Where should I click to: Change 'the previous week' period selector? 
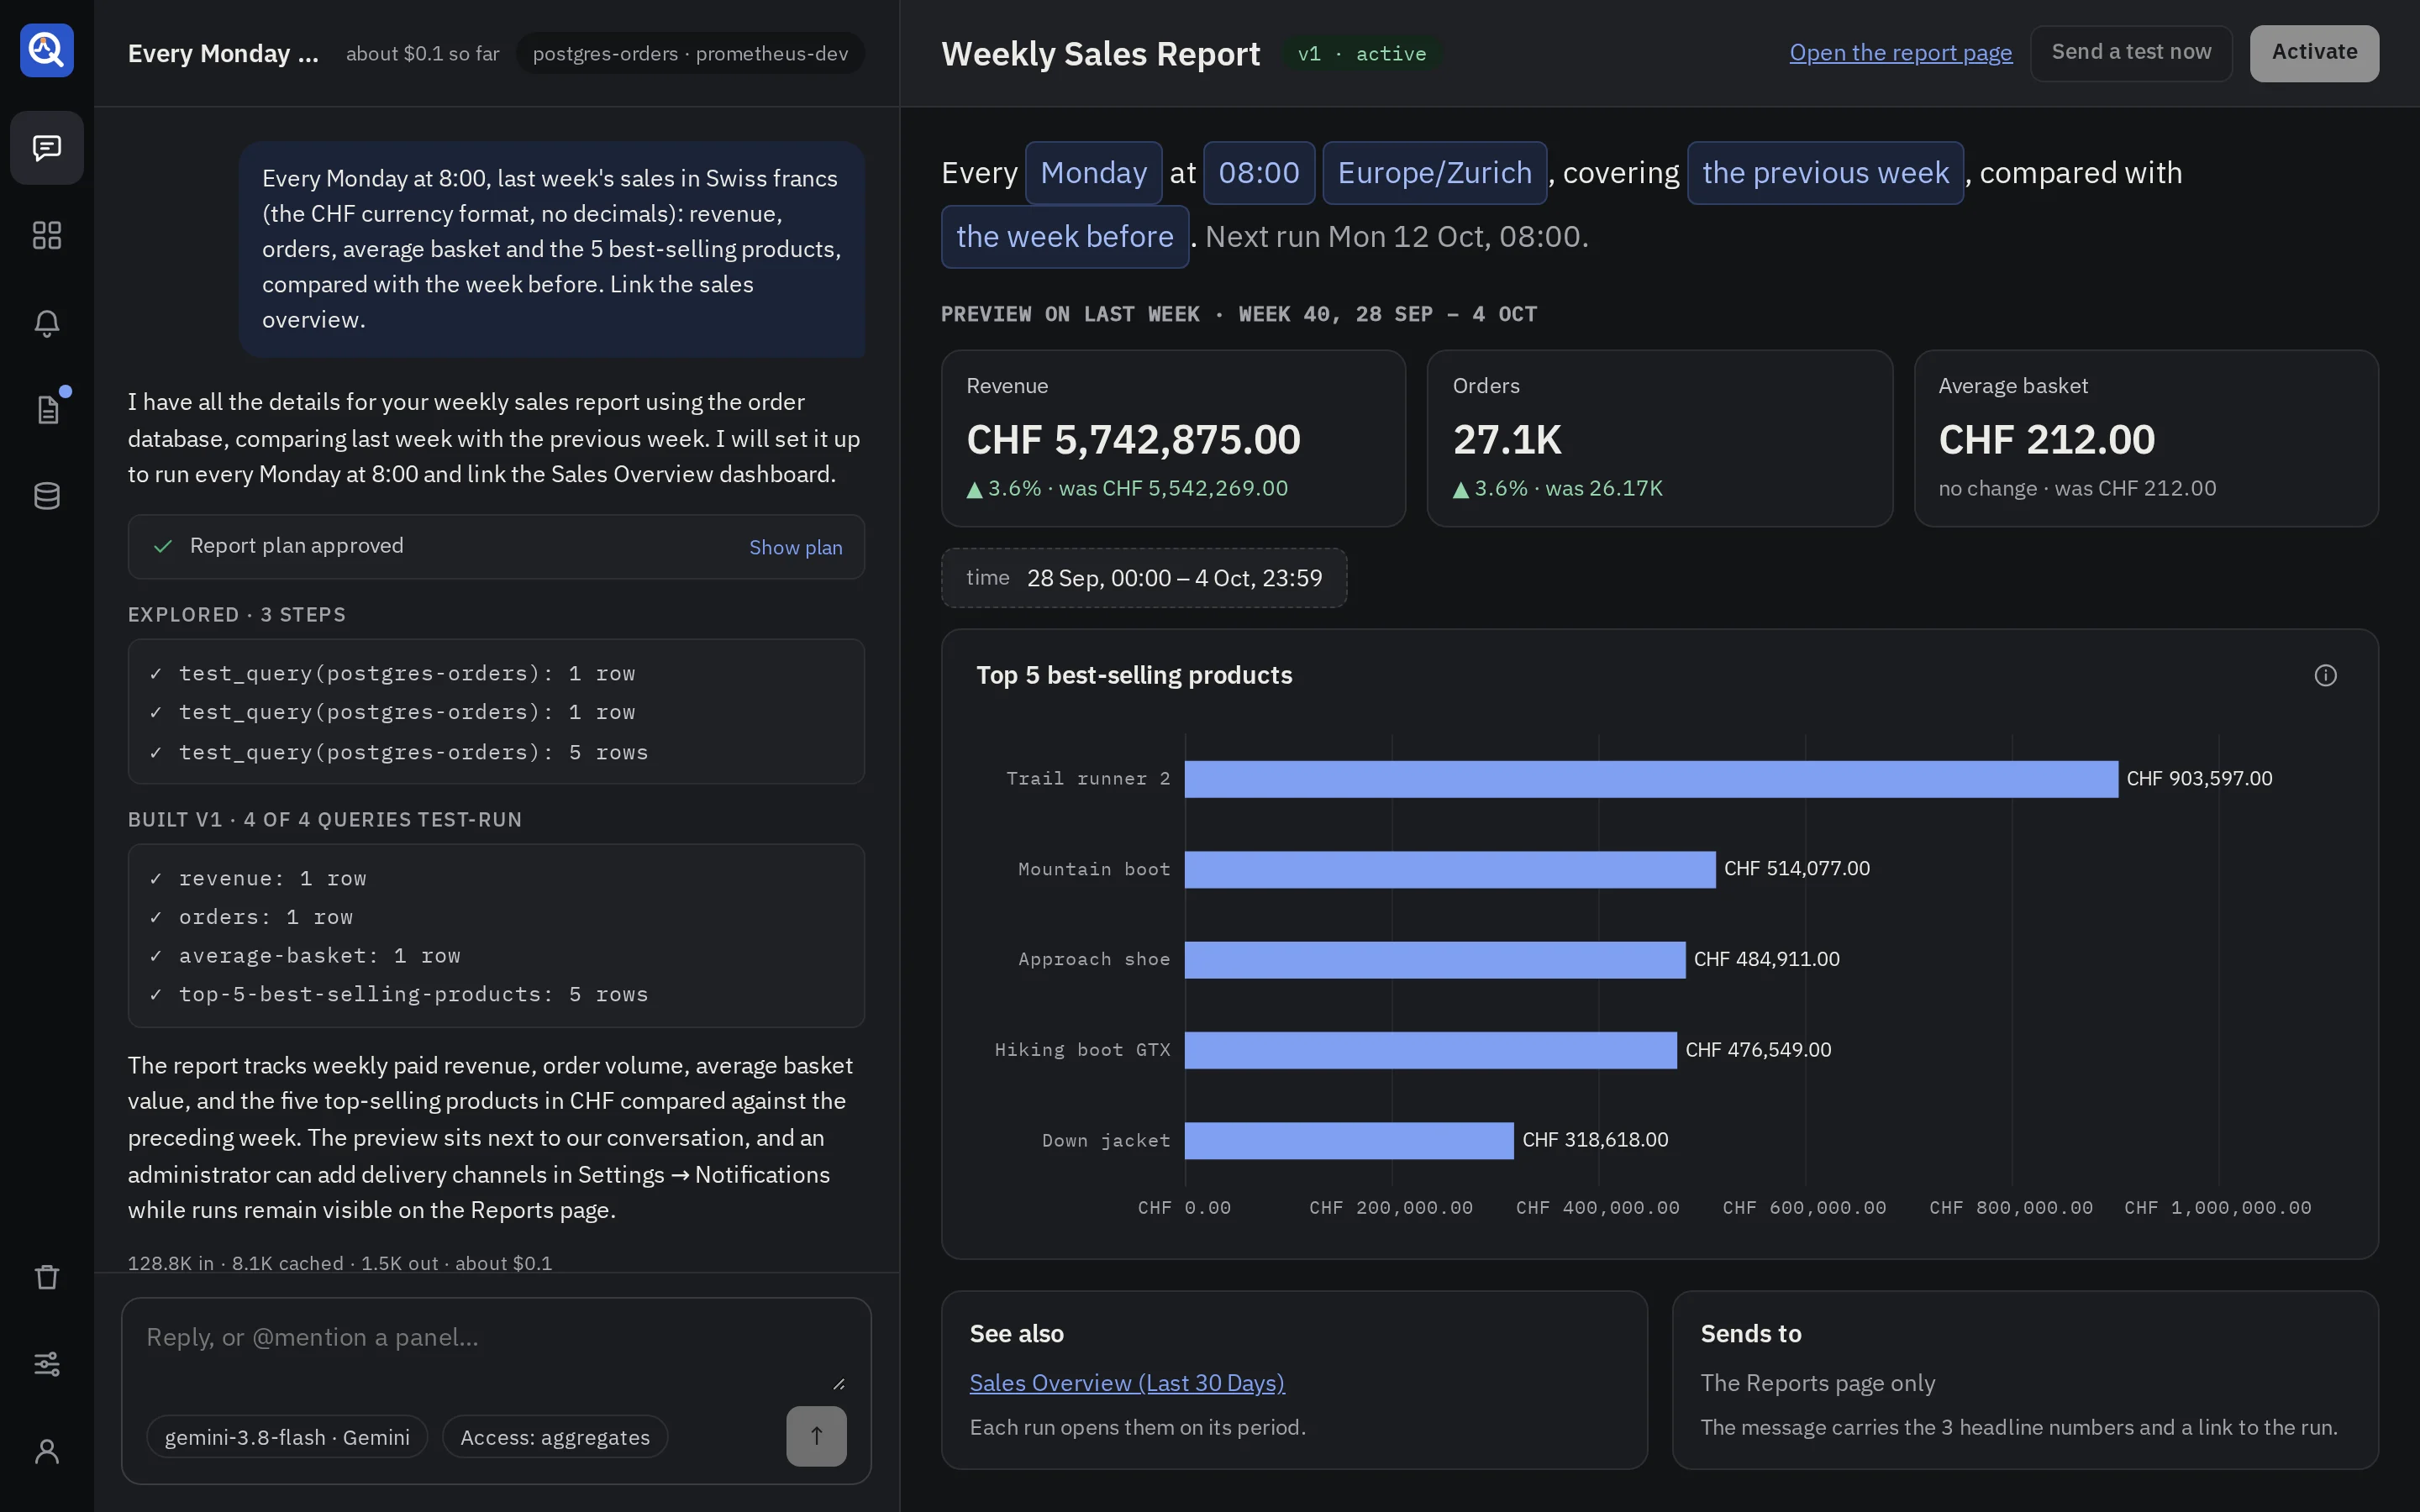[x=1825, y=173]
